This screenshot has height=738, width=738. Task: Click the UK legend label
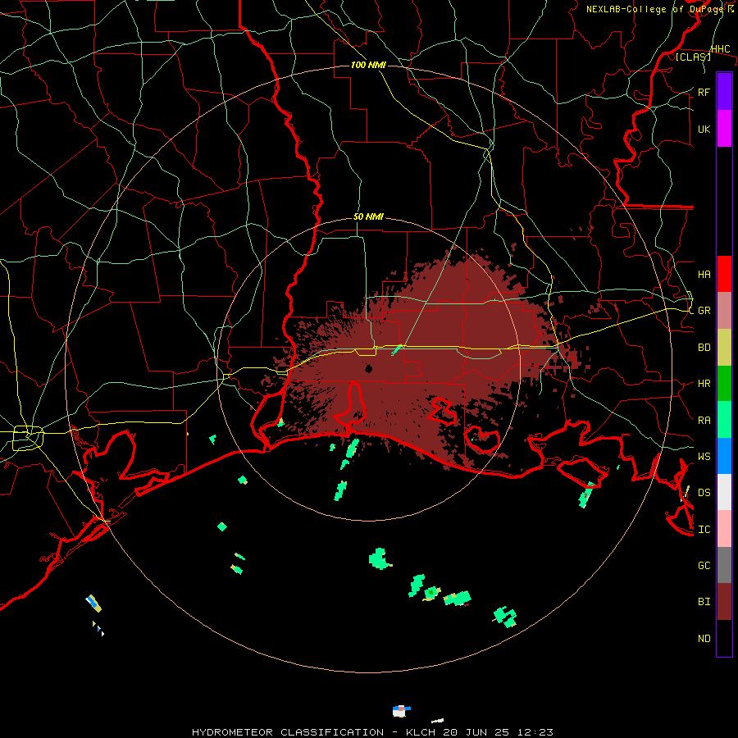pyautogui.click(x=704, y=129)
